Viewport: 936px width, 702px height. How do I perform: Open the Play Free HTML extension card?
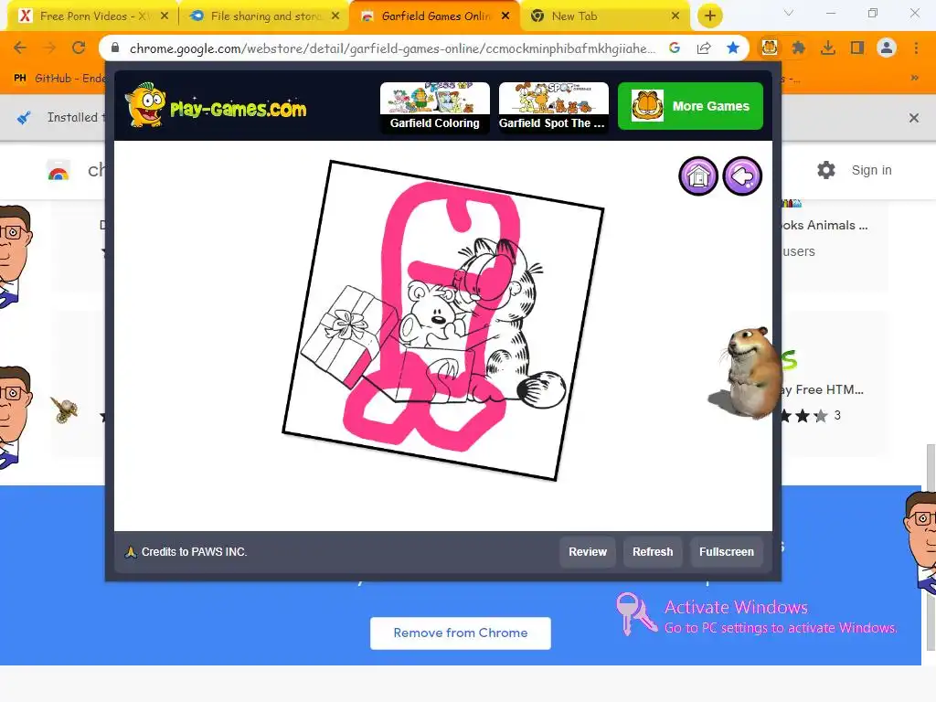point(835,382)
